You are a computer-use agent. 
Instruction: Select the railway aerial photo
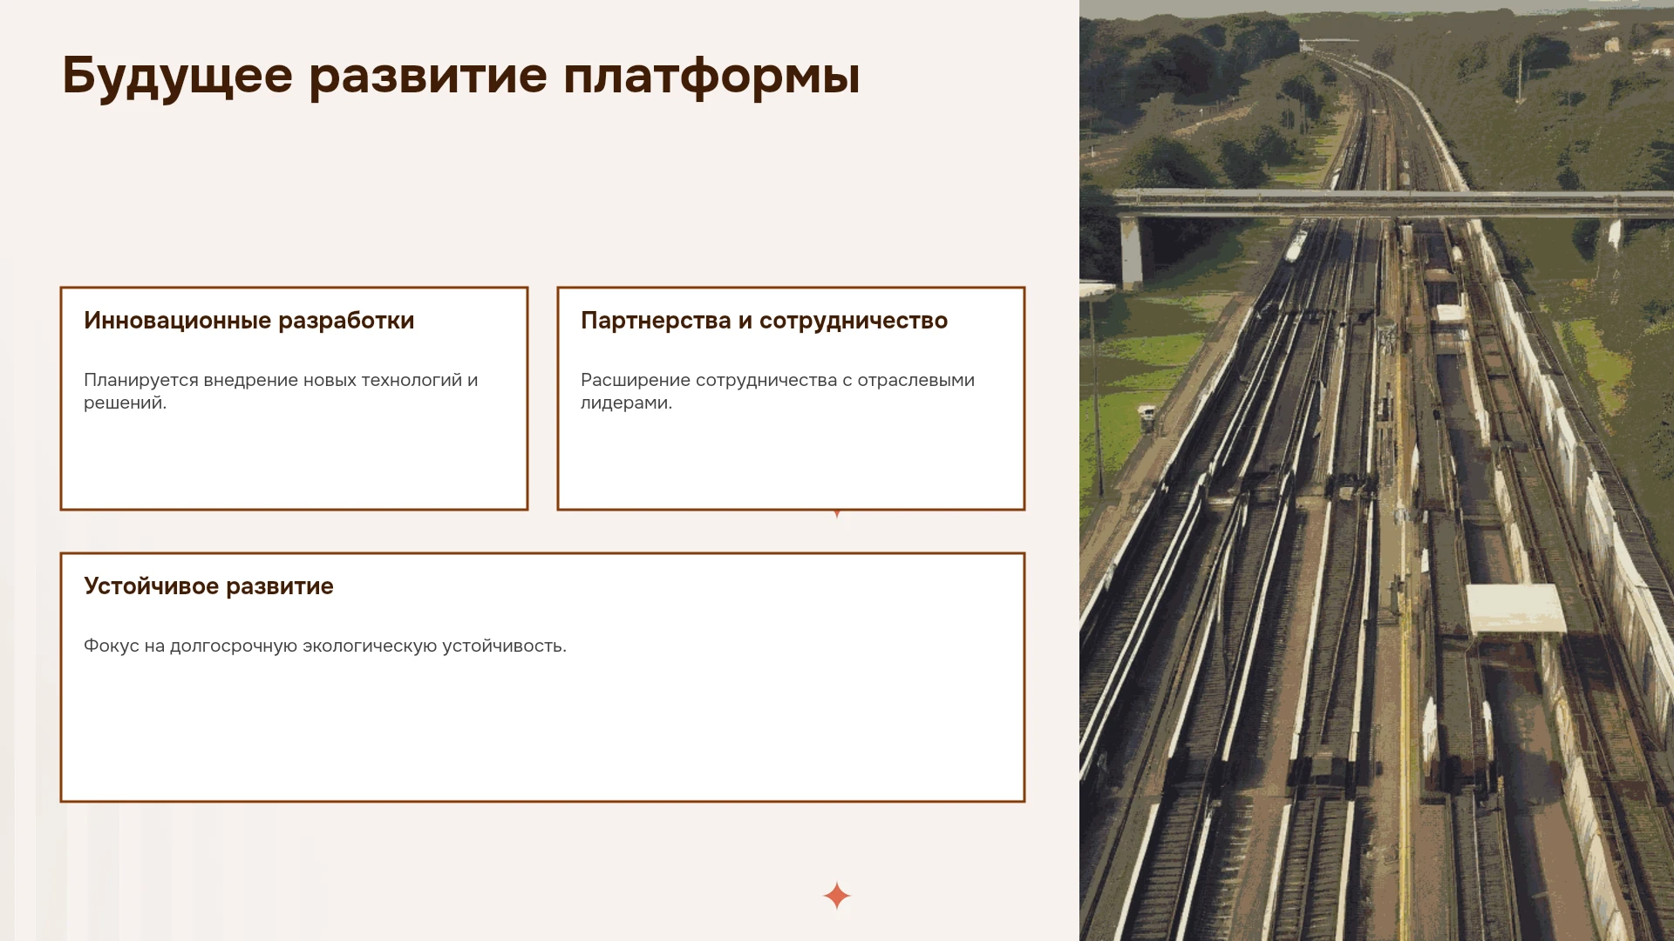(1377, 470)
